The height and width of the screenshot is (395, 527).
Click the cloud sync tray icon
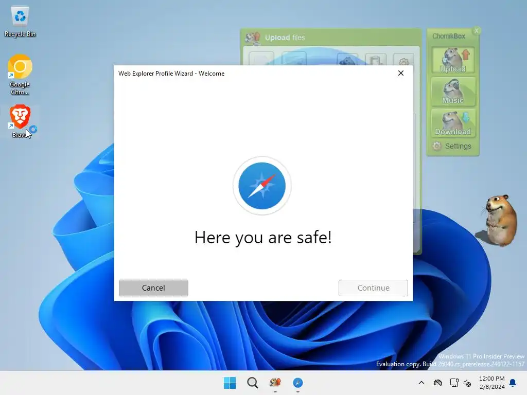point(438,383)
